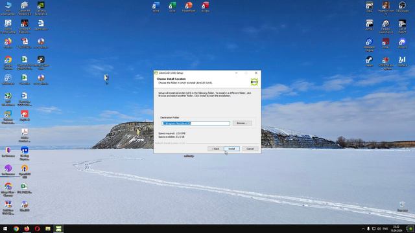Select the Arma 3 desktop shortcut
The image size is (415, 233).
(370, 25)
